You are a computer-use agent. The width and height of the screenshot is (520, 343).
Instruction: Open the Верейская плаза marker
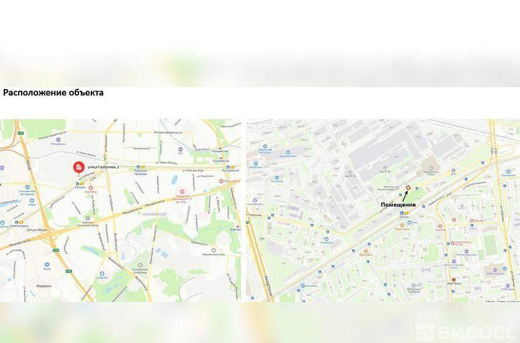(x=214, y=250)
